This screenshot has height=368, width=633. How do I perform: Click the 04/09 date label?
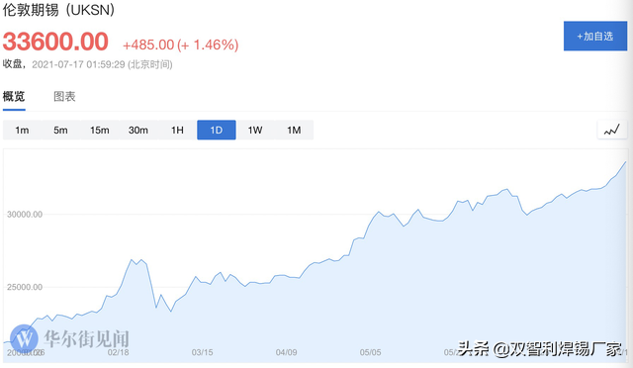[x=286, y=352]
